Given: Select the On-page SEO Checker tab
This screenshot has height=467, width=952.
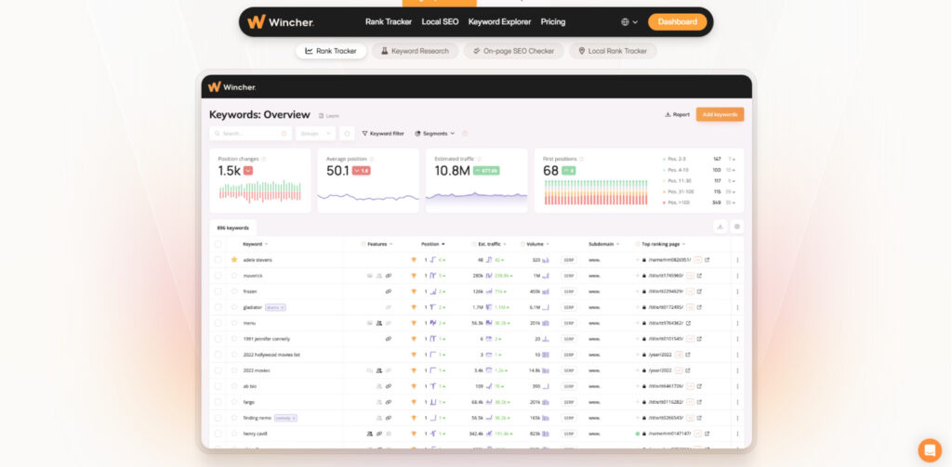Looking at the screenshot, I should click(513, 51).
